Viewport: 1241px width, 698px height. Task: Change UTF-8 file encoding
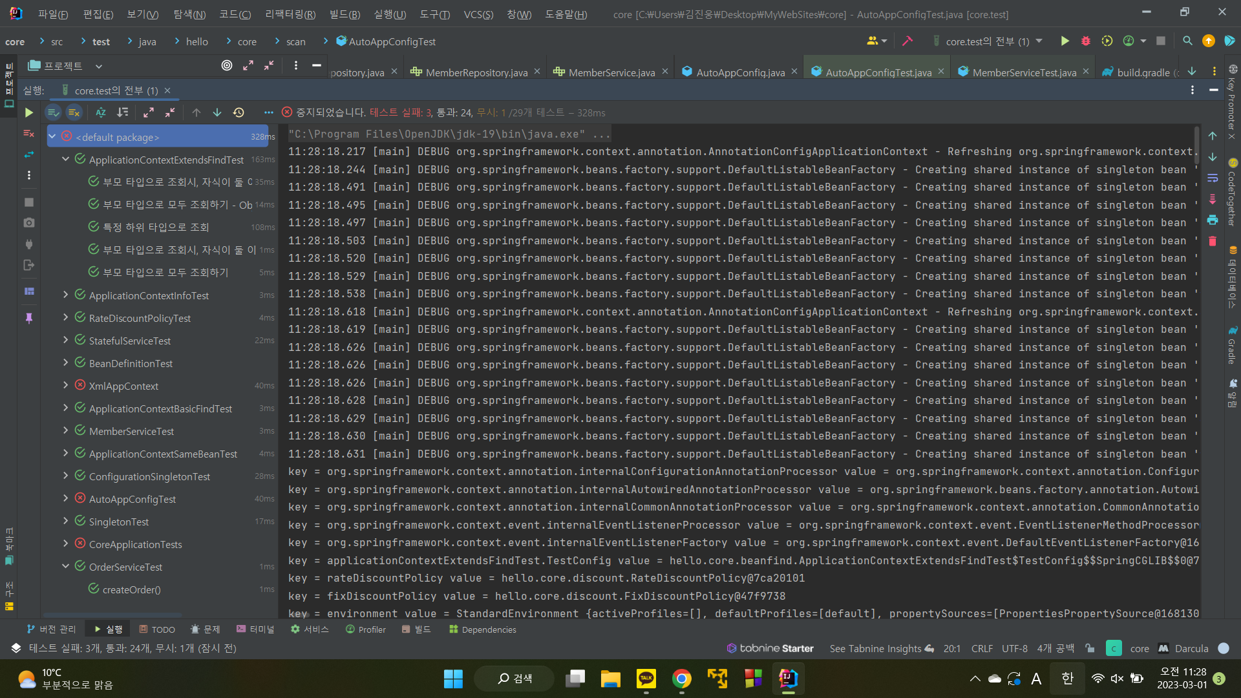tap(1015, 648)
